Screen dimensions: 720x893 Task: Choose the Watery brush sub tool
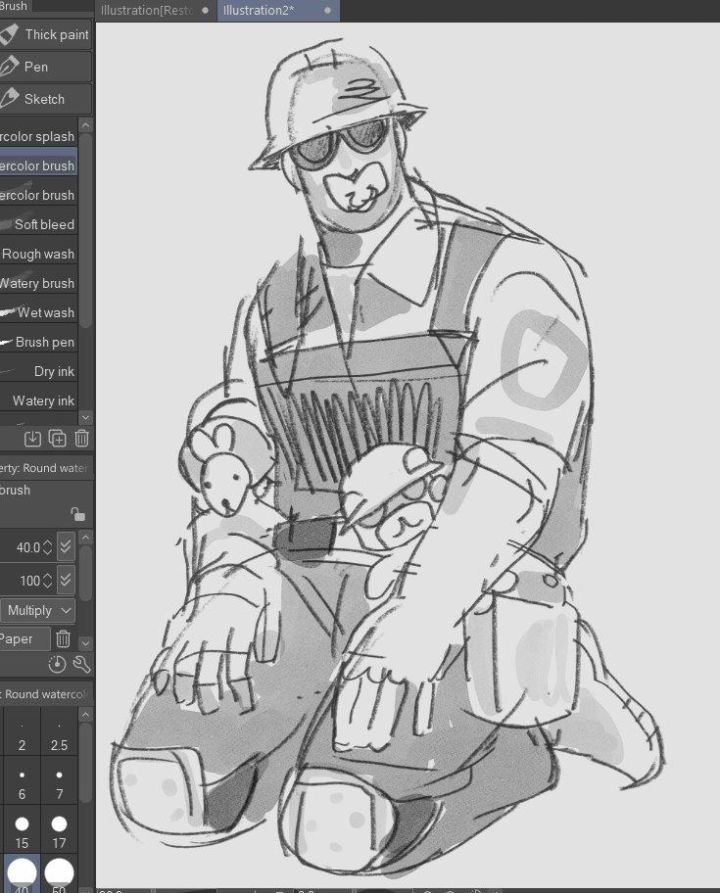click(x=39, y=283)
